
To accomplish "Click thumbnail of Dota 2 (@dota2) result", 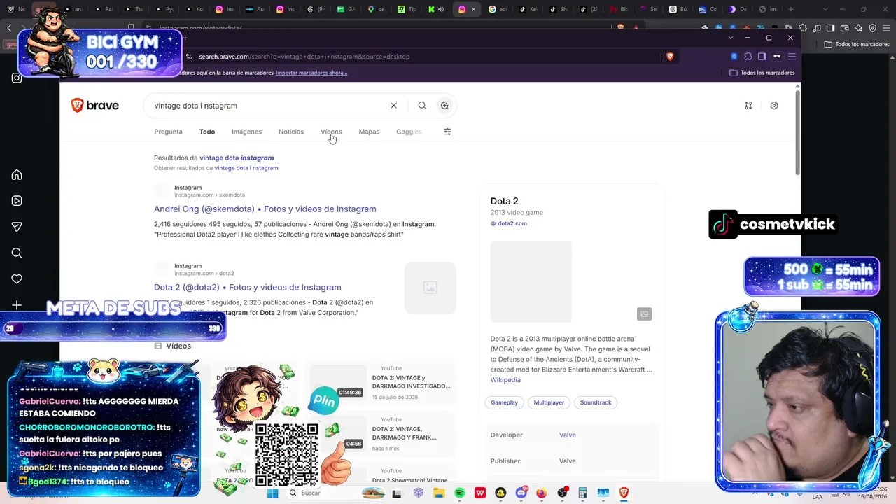I will coord(430,288).
